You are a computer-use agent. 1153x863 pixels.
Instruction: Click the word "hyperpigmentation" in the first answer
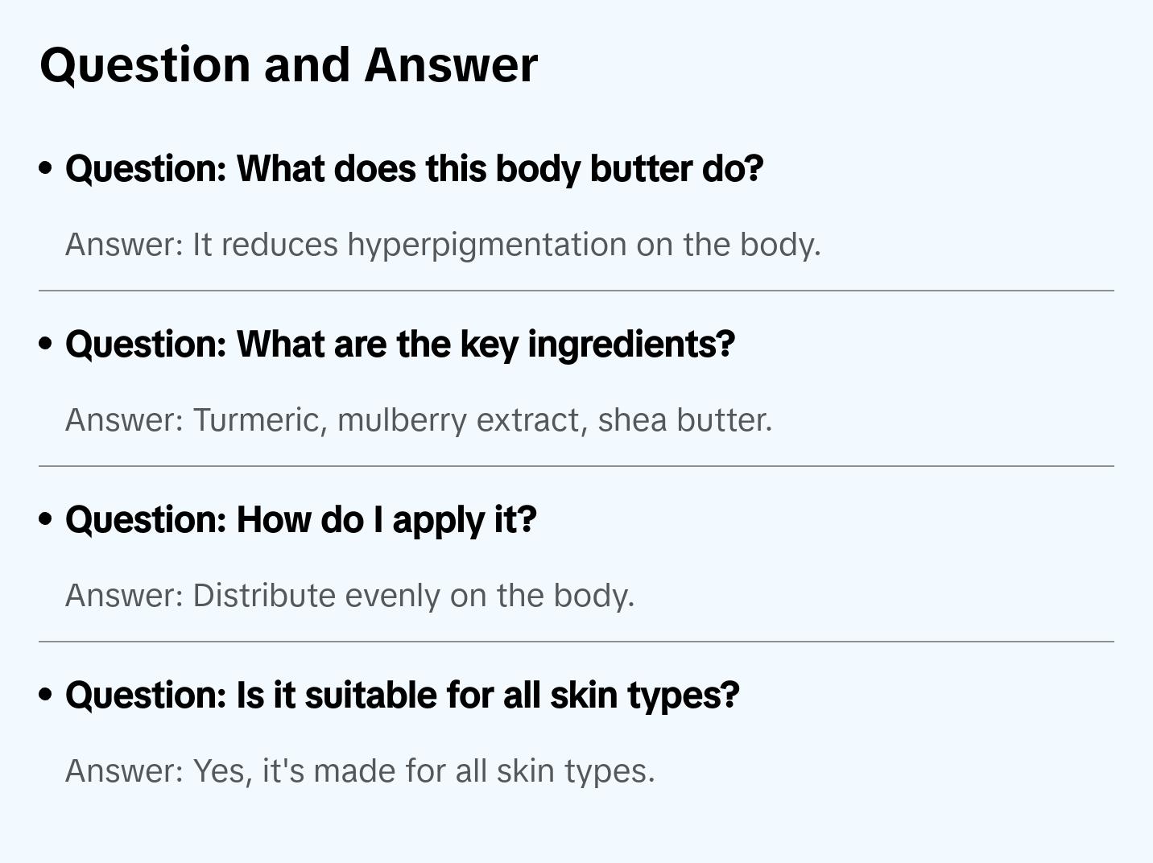point(486,245)
